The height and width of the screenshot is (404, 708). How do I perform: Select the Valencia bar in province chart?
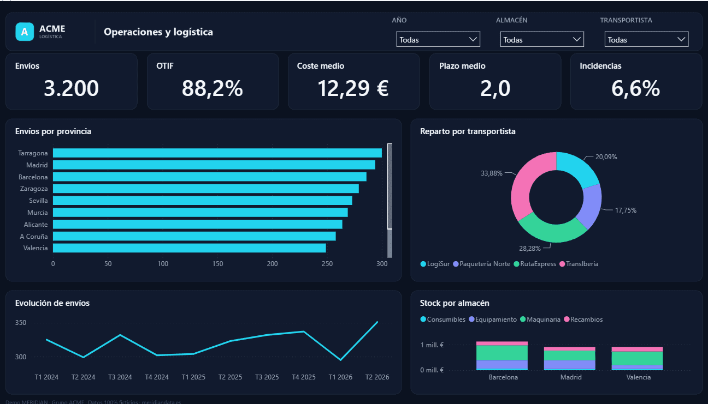pyautogui.click(x=190, y=248)
